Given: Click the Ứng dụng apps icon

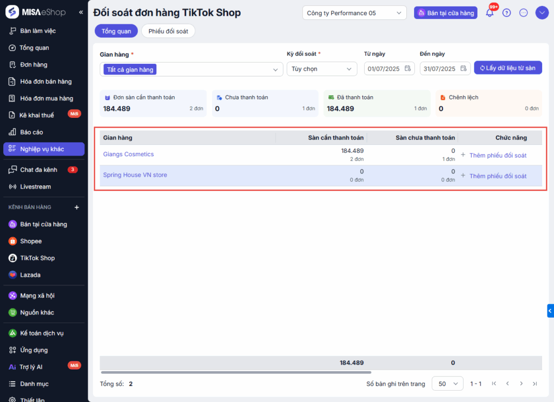Looking at the screenshot, I should pyautogui.click(x=12, y=350).
